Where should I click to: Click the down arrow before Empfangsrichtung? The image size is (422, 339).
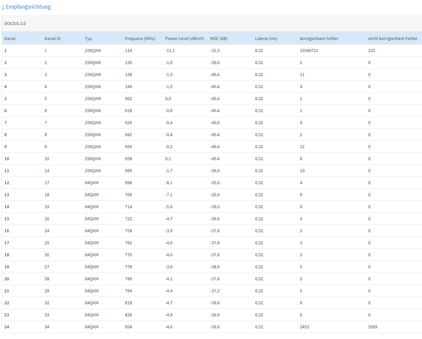click(x=3, y=7)
